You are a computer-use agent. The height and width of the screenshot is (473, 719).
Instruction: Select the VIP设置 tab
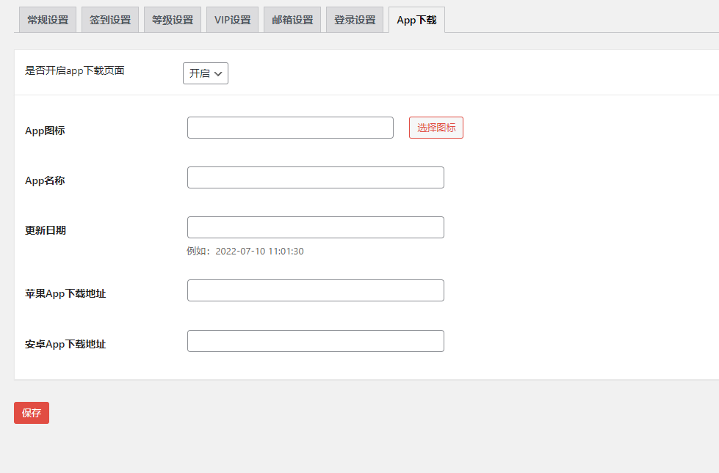click(232, 20)
